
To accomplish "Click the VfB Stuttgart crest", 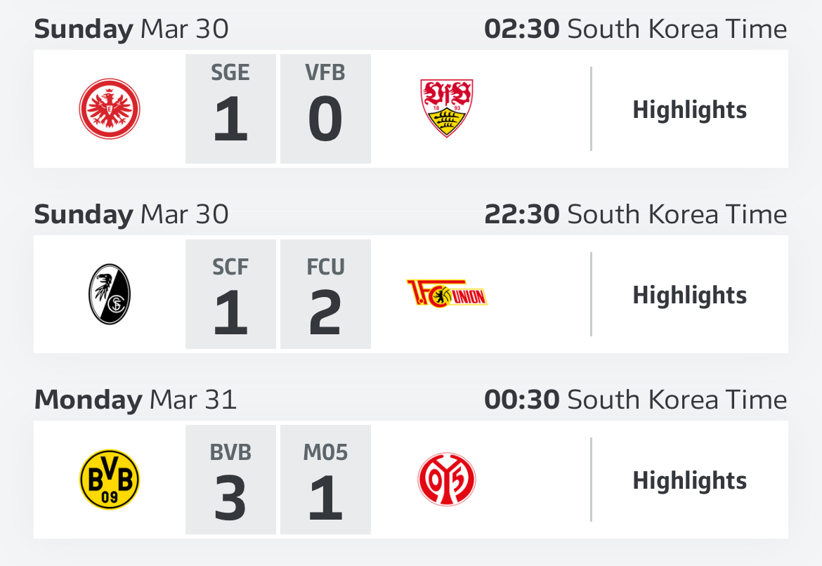I will [x=447, y=108].
